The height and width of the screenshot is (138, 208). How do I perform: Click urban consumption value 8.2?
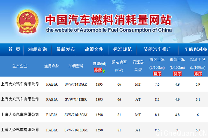[x=157, y=100]
